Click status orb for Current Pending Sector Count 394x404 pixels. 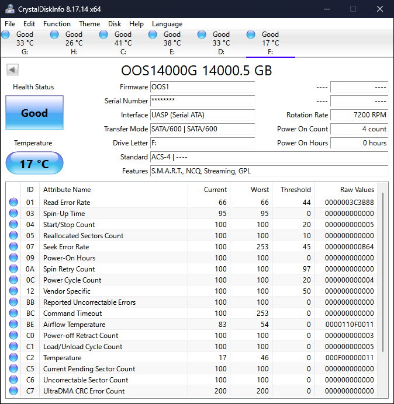coord(13,368)
